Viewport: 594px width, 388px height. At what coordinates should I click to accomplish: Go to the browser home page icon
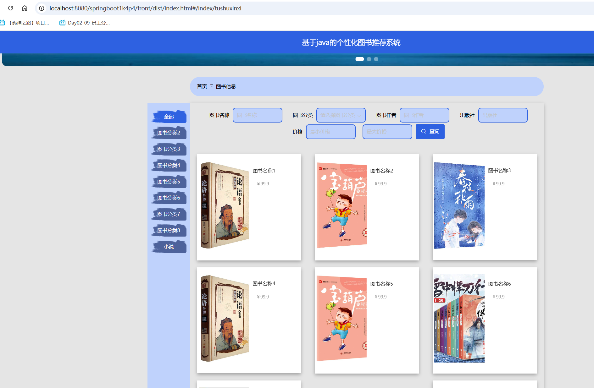coord(25,8)
